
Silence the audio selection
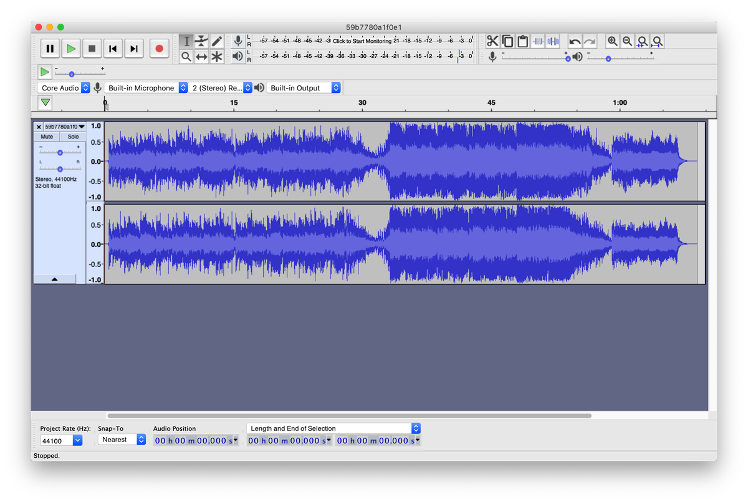coord(553,41)
